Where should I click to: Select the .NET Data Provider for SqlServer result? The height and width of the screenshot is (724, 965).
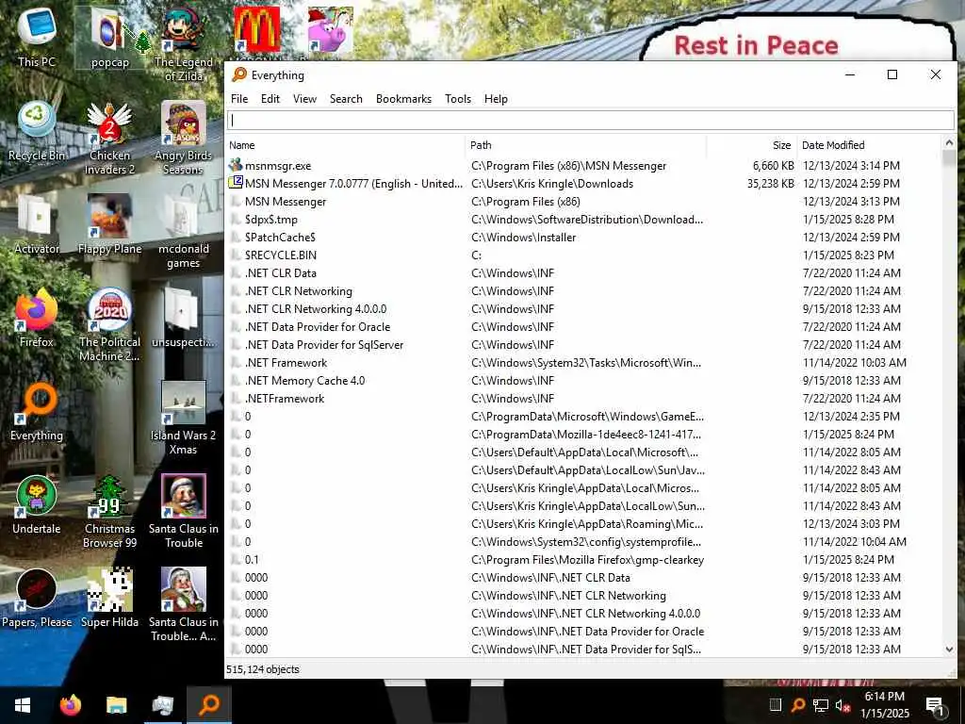[584, 344]
